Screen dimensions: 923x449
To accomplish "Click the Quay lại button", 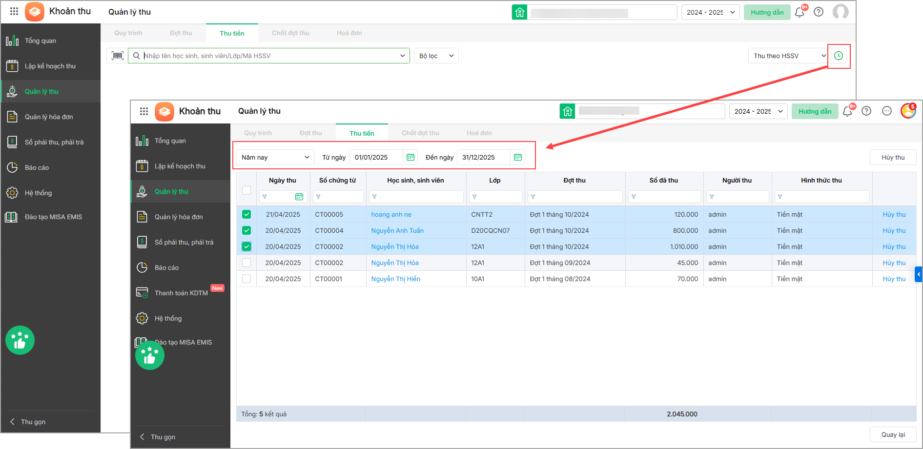I will 893,434.
